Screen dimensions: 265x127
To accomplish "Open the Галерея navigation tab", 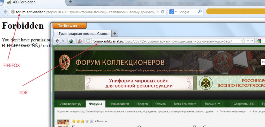I will (142, 104).
